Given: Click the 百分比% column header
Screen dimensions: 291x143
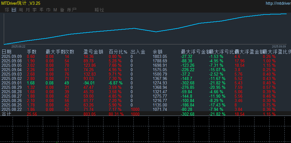Looking at the screenshot, I should [x=118, y=52].
